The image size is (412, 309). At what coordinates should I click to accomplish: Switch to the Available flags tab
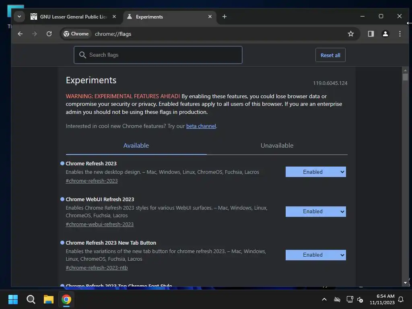pyautogui.click(x=136, y=146)
